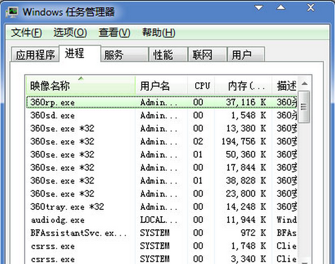Sort processes by CPU column header
335x264 pixels.
point(201,86)
